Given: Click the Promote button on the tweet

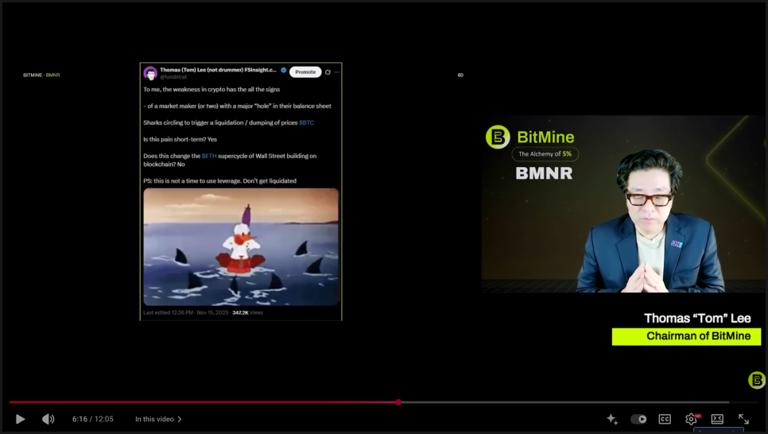Looking at the screenshot, I should [x=305, y=72].
